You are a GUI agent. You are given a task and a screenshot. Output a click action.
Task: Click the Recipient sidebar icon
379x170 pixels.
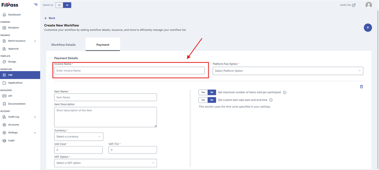coord(4,28)
